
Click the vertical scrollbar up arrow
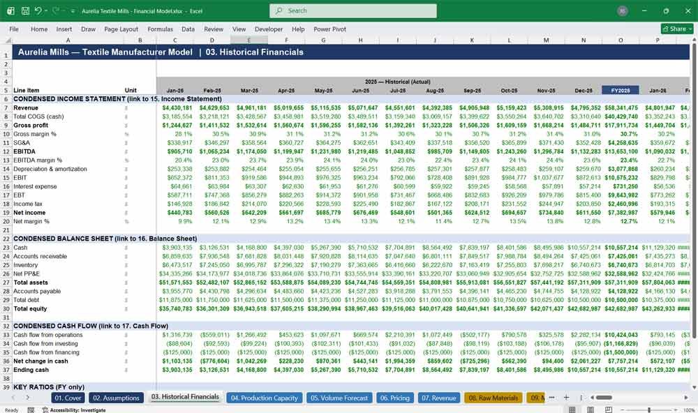click(694, 40)
